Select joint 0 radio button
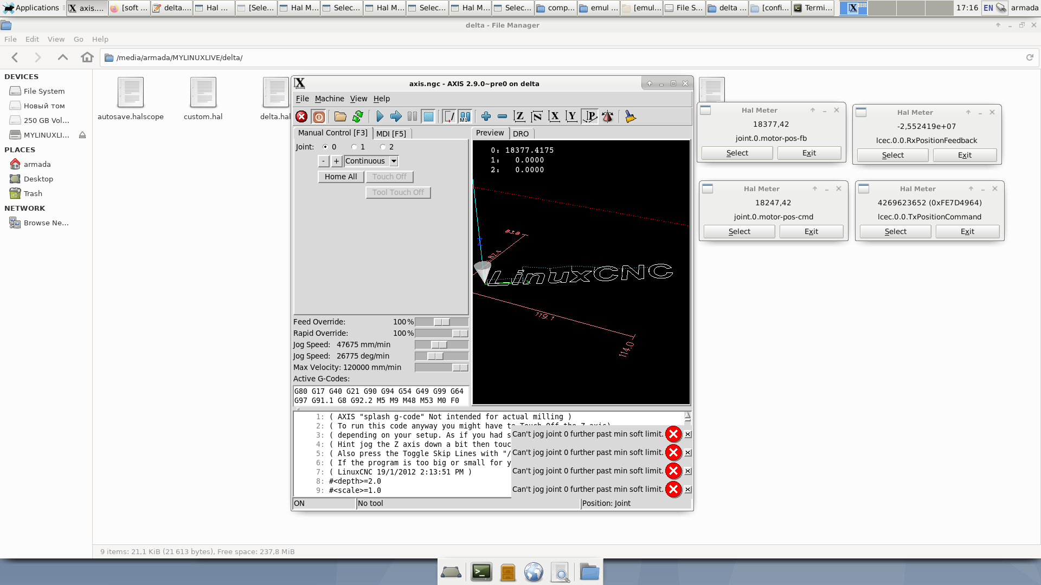Image resolution: width=1041 pixels, height=585 pixels. click(x=325, y=147)
